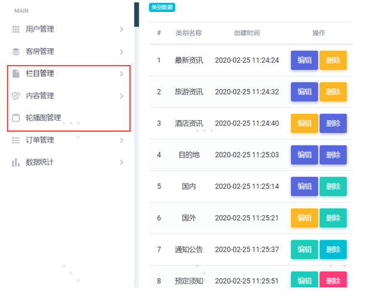
Task: Click 删除 for 通知公告
Action: click(x=333, y=249)
